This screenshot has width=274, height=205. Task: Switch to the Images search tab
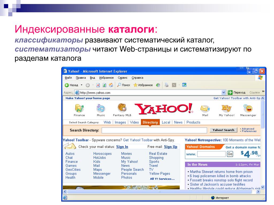[120, 122]
